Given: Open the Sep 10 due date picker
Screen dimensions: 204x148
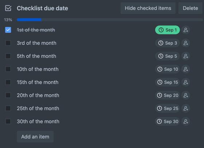Looking at the screenshot, I should (168, 69).
